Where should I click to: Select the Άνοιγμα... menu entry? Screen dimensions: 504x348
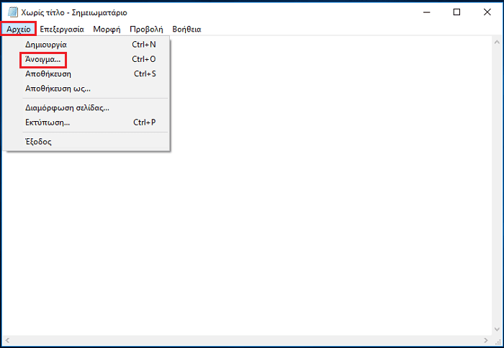click(86, 59)
